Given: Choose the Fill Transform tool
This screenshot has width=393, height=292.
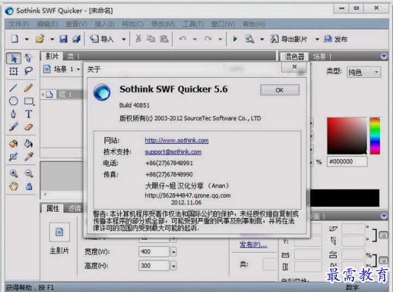Looking at the screenshot, I should pos(14,157).
